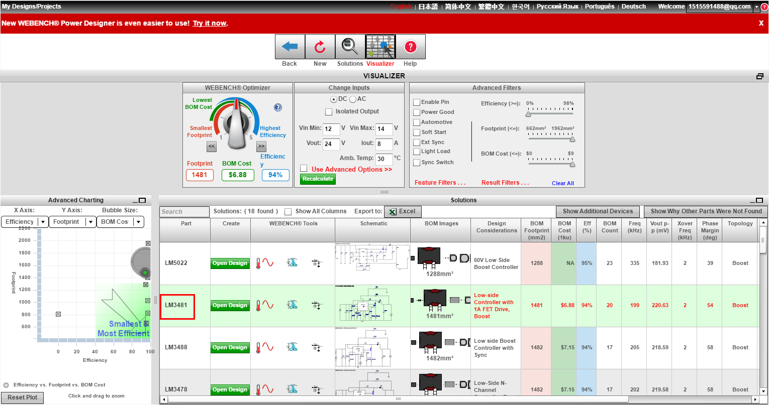769x405 pixels.
Task: Select the AC input radio button
Action: (353, 99)
